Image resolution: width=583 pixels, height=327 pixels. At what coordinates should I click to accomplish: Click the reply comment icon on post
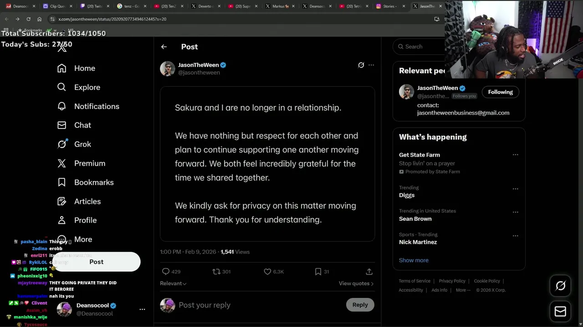tap(166, 272)
